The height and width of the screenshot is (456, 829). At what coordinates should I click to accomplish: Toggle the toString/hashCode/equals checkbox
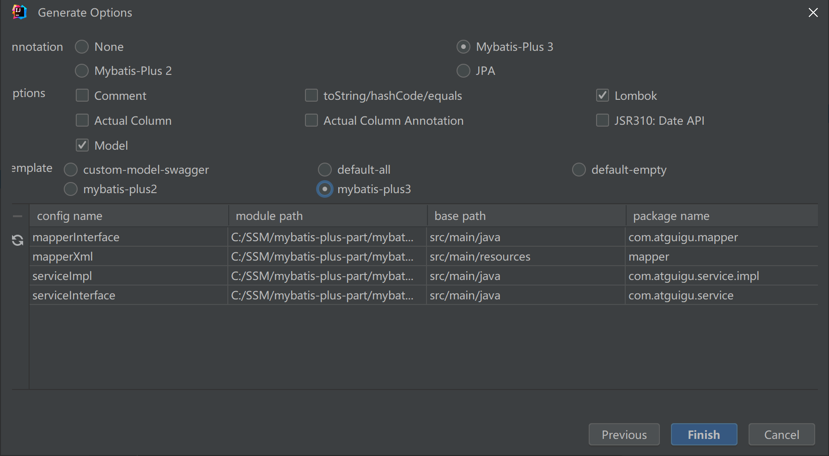point(311,96)
